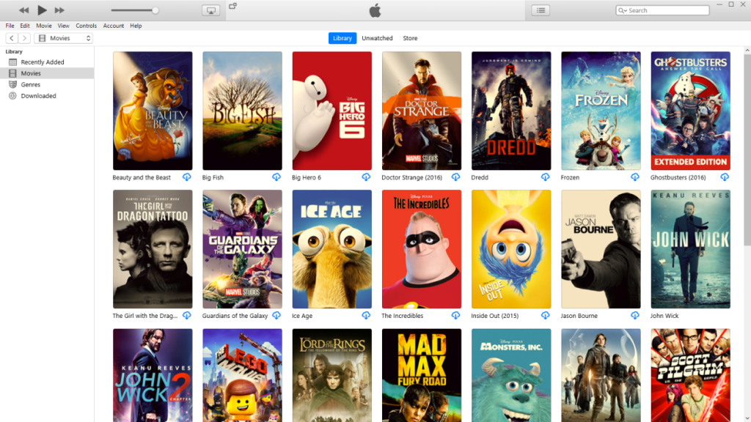
Task: Open the Monsters, Inc. poster
Action: coord(511,375)
